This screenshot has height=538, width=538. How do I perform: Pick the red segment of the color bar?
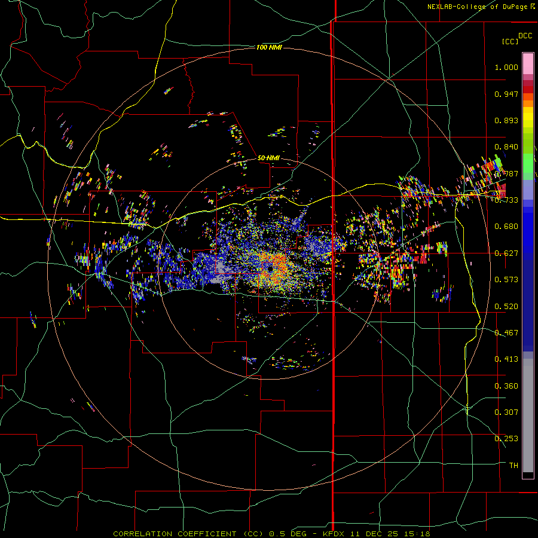pyautogui.click(x=528, y=89)
